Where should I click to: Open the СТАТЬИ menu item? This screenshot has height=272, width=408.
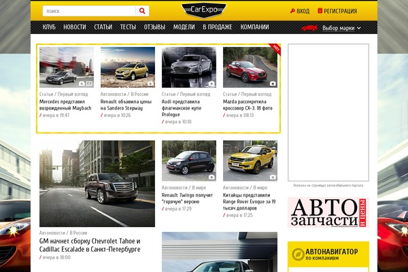point(103,27)
